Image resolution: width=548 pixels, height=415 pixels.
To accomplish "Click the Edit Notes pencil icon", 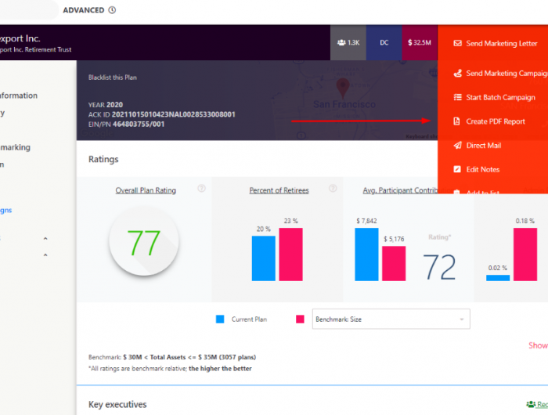I will coord(458,169).
